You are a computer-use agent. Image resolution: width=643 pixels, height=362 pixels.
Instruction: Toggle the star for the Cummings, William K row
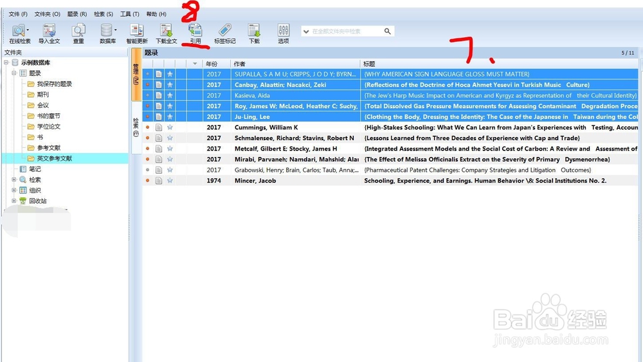point(170,127)
